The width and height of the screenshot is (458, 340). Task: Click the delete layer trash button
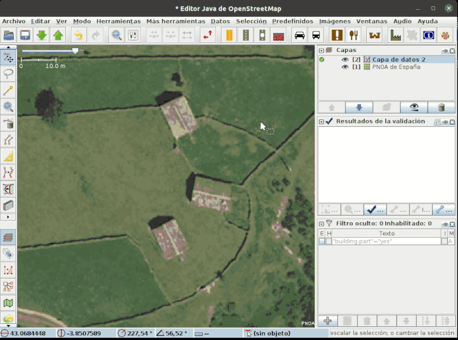441,107
